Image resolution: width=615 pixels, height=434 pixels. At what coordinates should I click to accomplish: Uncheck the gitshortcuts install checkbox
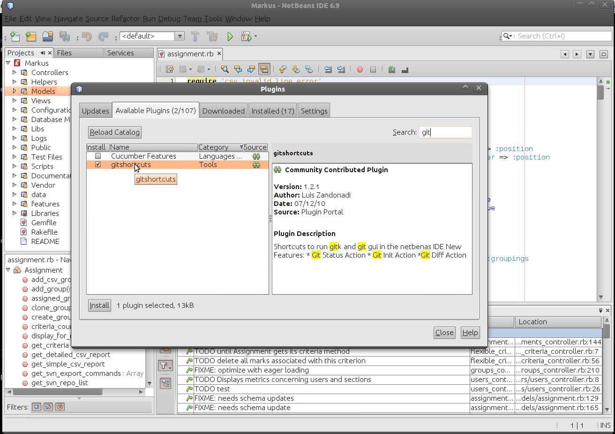point(98,165)
